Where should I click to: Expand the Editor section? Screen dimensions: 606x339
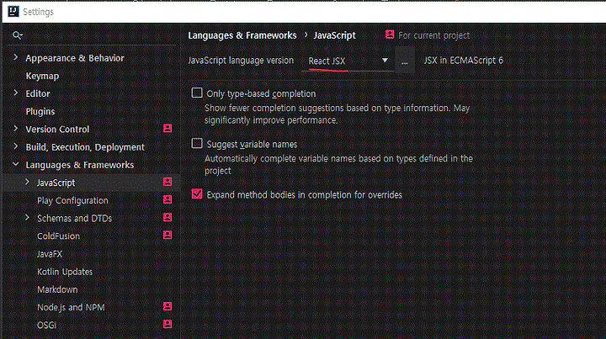[x=15, y=93]
